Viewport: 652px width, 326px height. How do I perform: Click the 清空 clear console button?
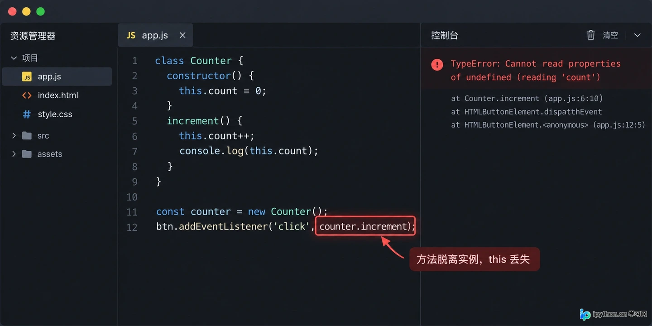[x=610, y=35]
